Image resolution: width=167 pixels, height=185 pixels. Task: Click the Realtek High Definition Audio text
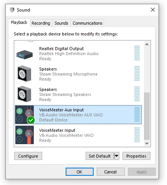click(x=69, y=54)
